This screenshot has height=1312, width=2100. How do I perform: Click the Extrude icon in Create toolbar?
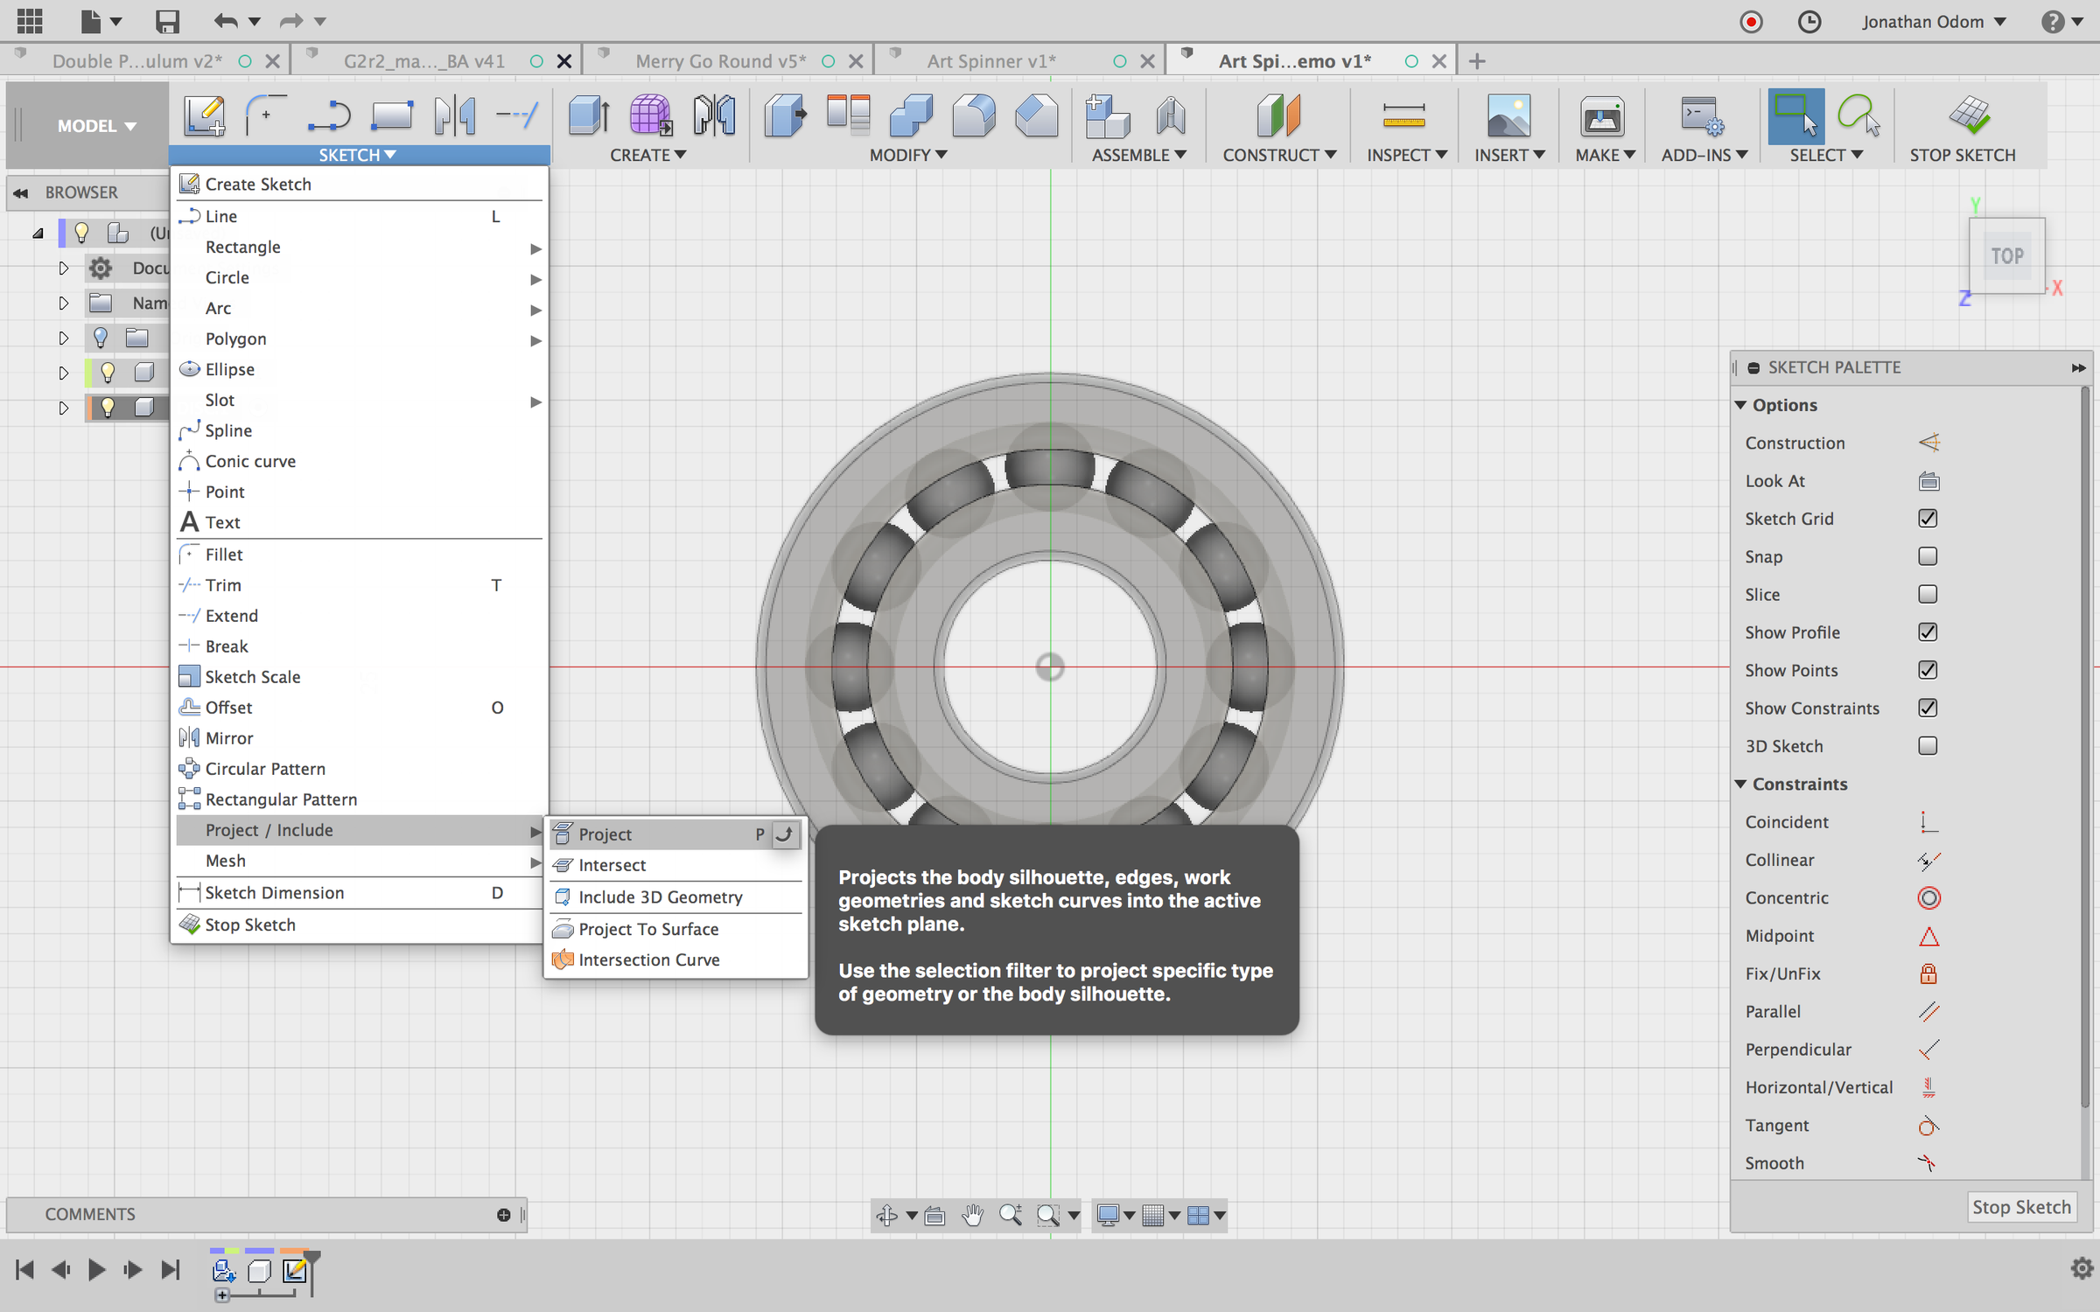[x=589, y=116]
